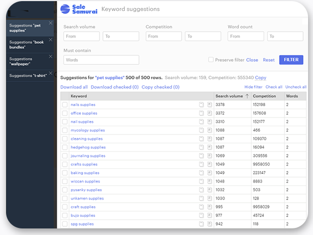Image resolution: width=313 pixels, height=235 pixels.
Task: Open the details page icon for "office supplies"
Action: [210, 113]
